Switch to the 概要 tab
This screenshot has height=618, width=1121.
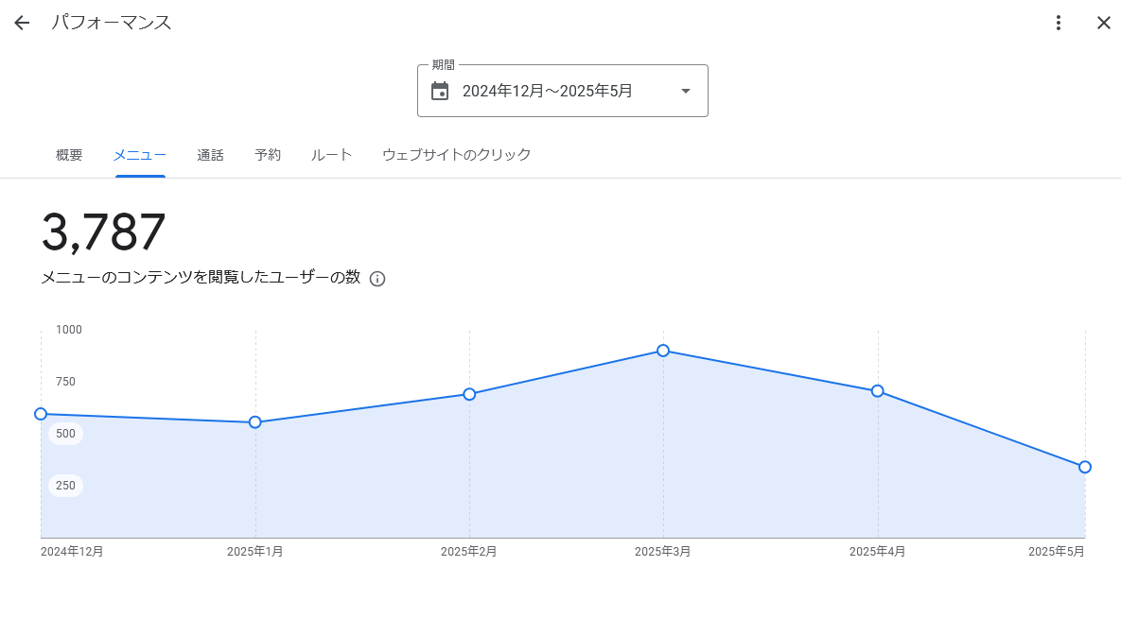coord(69,155)
